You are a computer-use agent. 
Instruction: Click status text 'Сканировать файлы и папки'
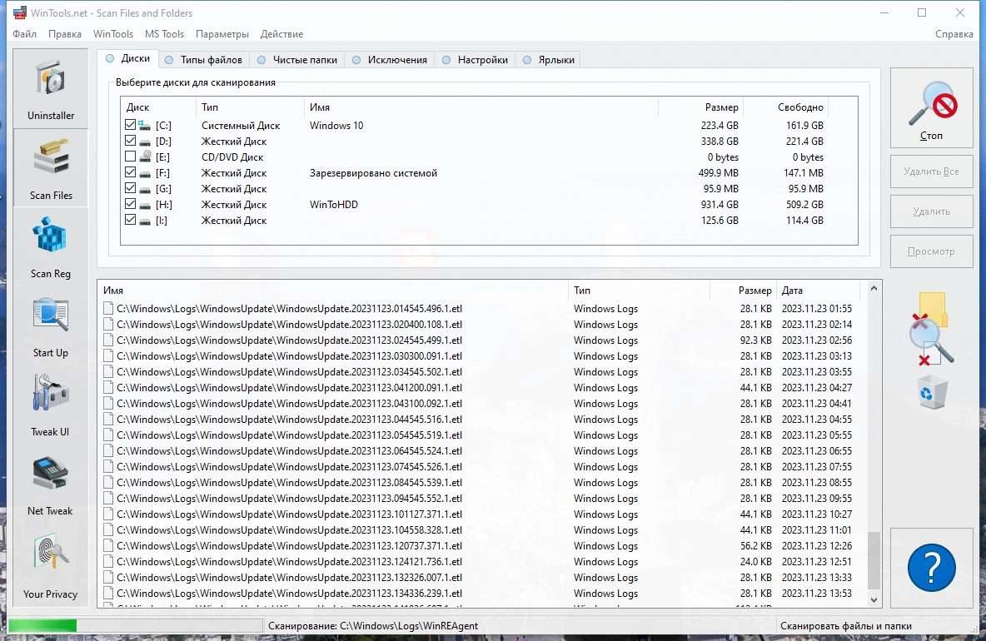pos(846,626)
